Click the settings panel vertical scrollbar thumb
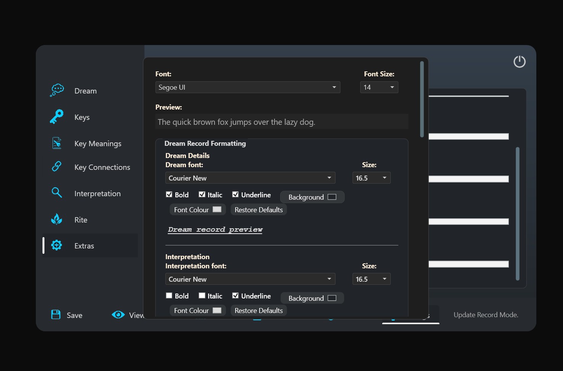 (x=422, y=99)
